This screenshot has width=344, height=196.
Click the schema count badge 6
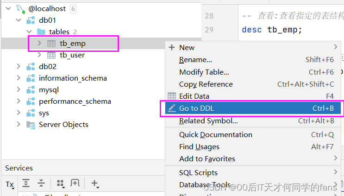[73, 9]
